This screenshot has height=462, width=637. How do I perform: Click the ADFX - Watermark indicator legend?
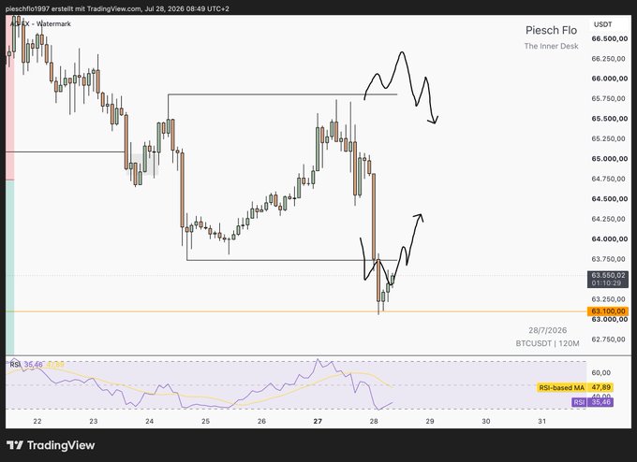click(40, 24)
